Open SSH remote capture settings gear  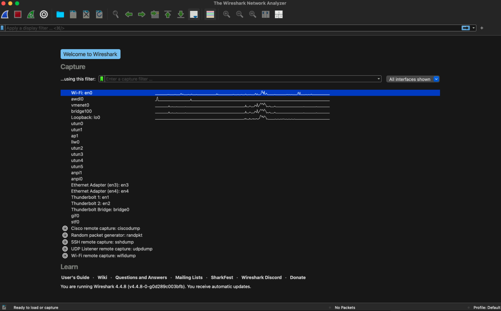tap(65, 242)
